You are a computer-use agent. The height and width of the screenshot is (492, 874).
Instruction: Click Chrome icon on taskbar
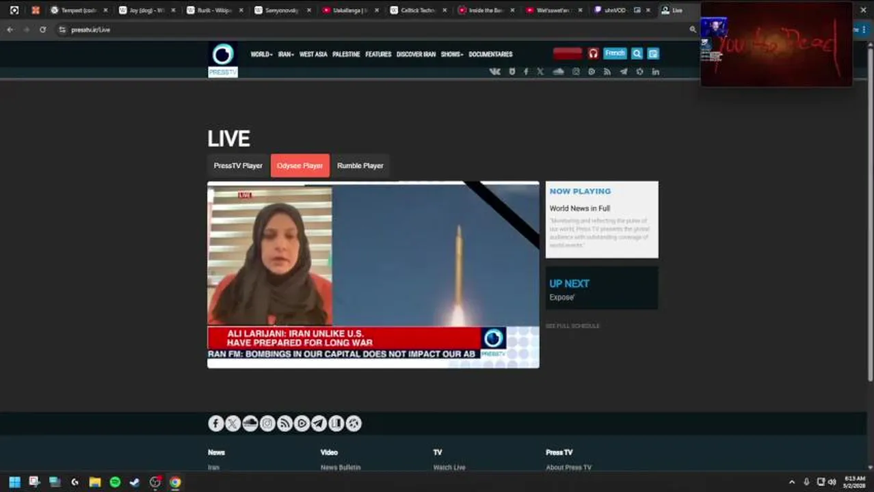coord(175,482)
